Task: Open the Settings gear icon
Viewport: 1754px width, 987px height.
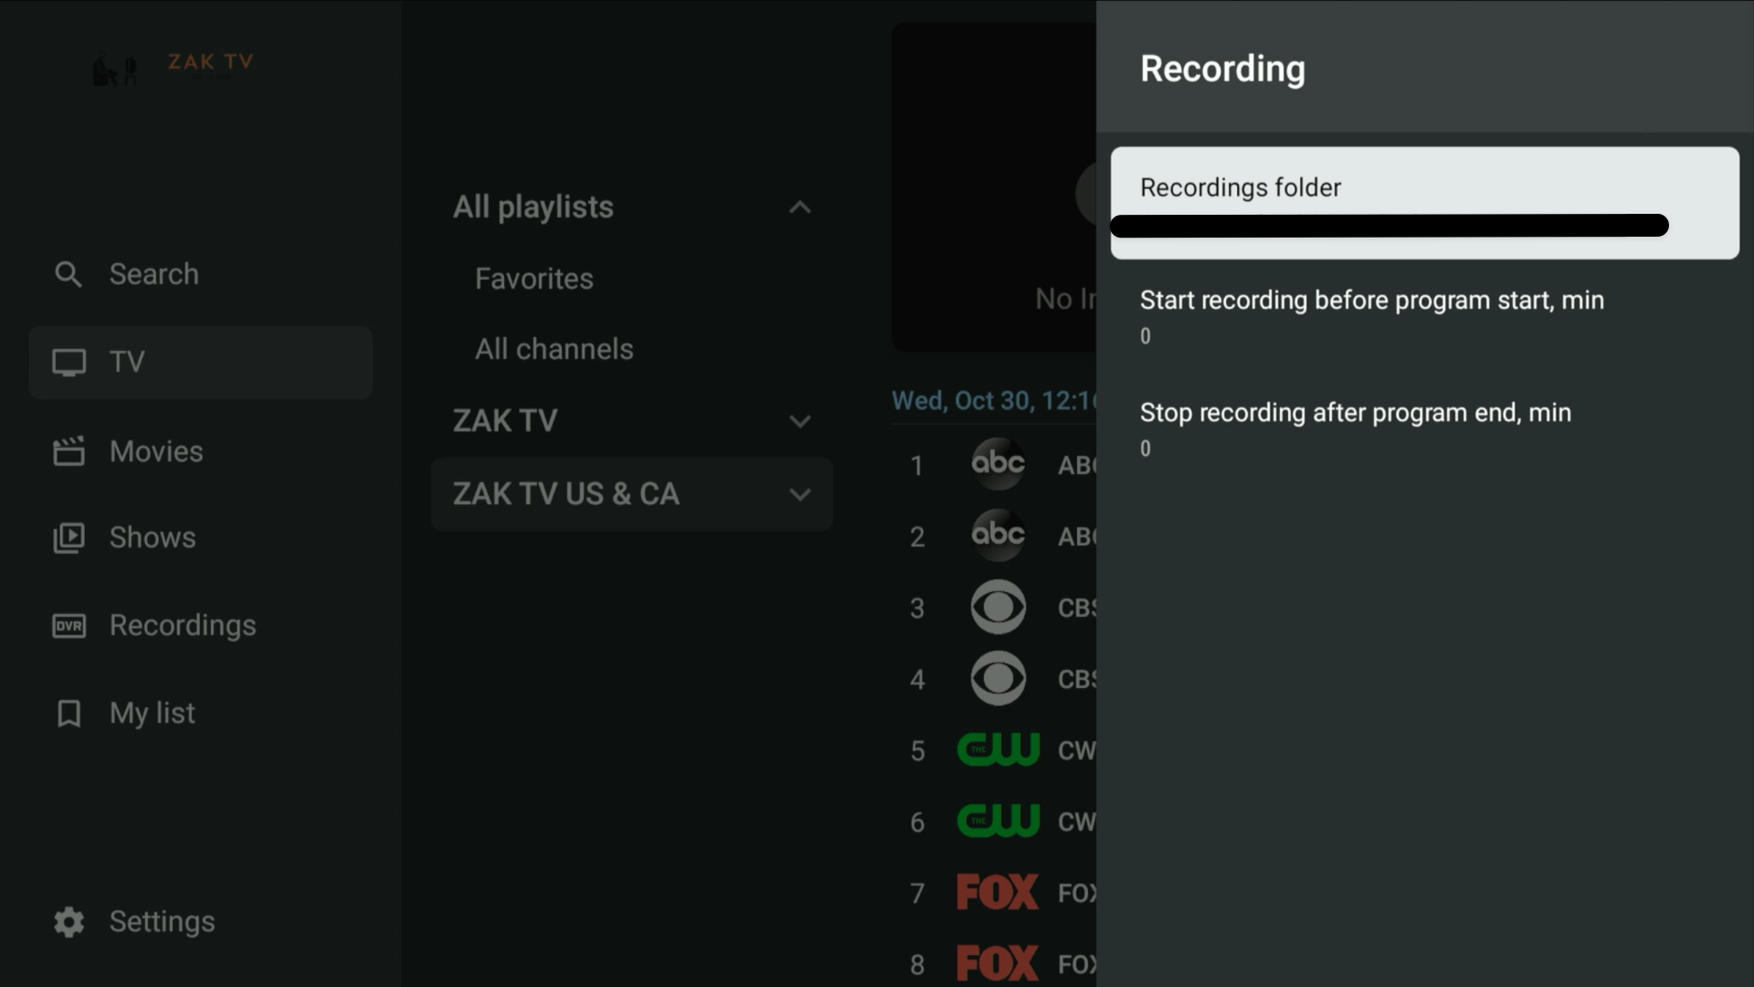Action: (x=69, y=922)
